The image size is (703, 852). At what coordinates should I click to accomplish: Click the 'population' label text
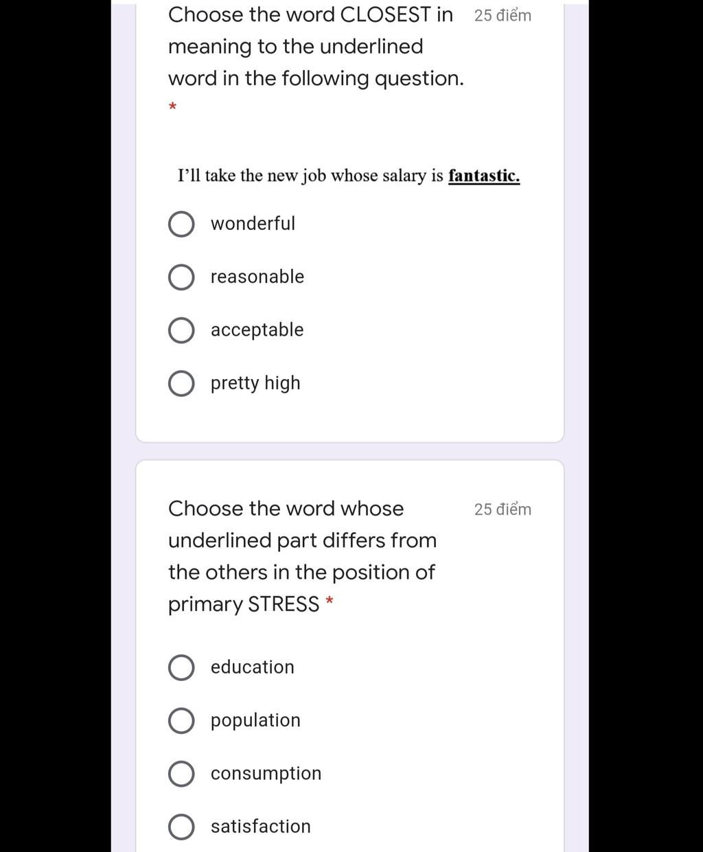tap(255, 720)
